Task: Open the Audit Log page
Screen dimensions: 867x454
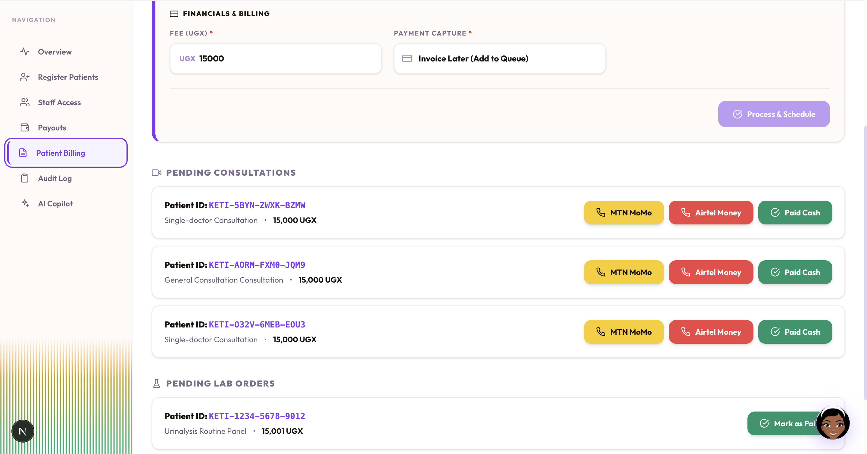Action: point(66,178)
